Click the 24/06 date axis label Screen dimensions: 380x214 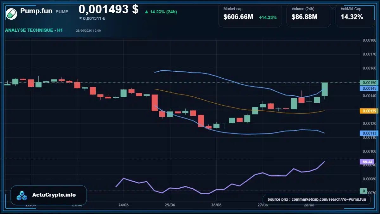pos(123,205)
